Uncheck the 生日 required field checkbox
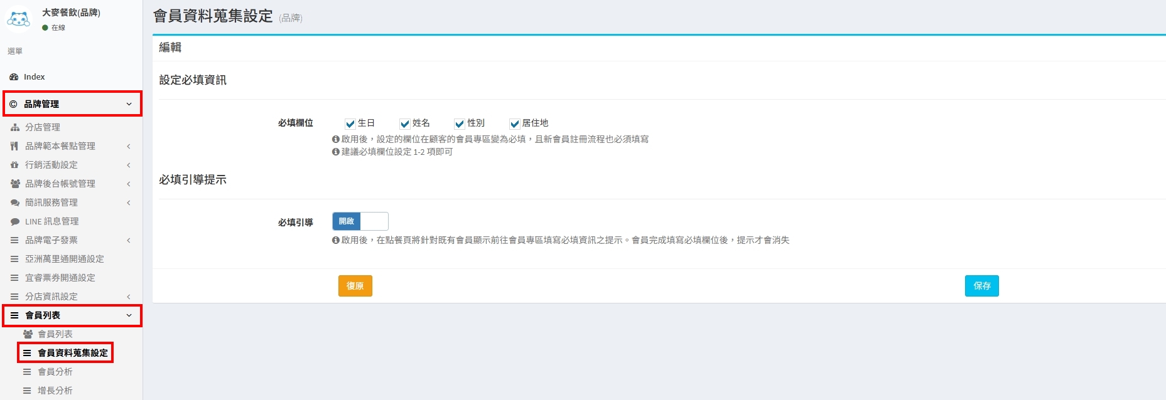The height and width of the screenshot is (400, 1166). (x=350, y=124)
